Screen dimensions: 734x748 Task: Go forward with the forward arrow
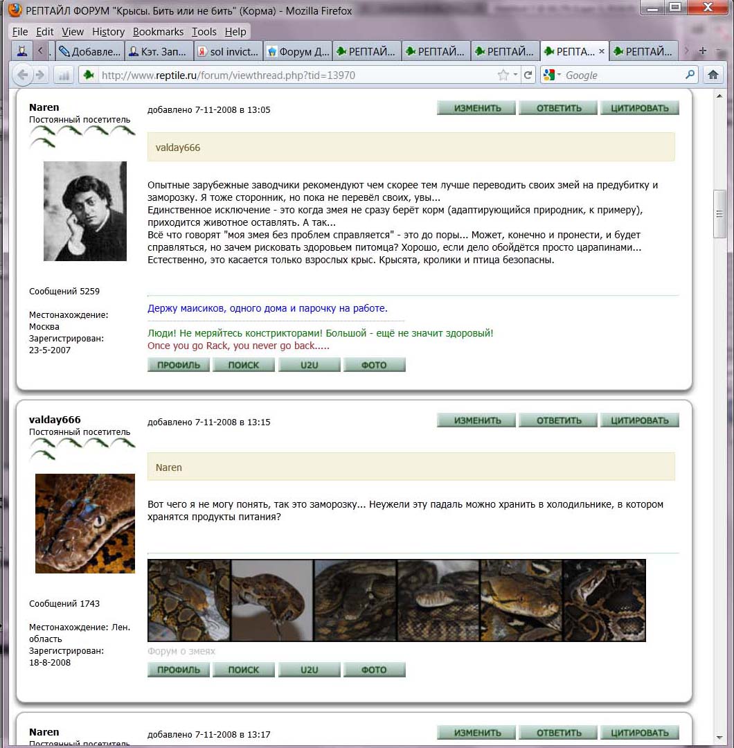point(40,75)
